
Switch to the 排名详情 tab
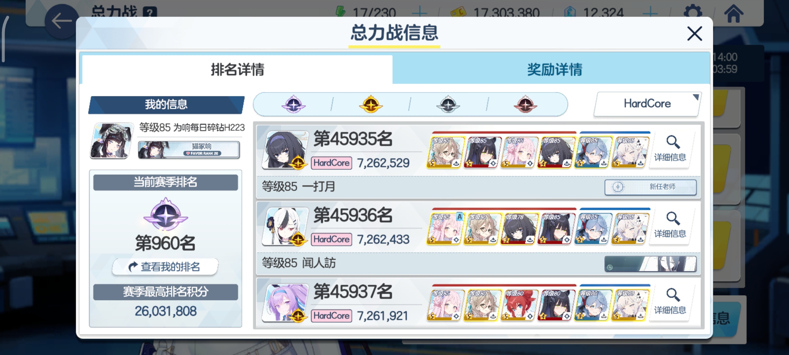point(237,69)
